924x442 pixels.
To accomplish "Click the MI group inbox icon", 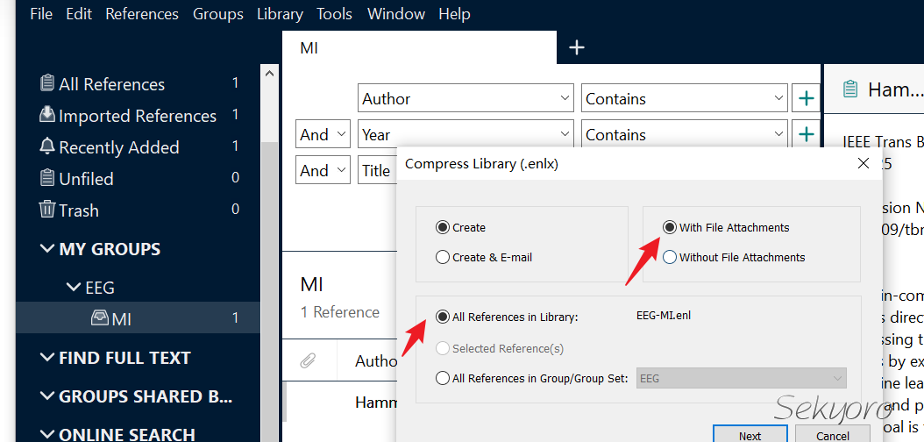I will pyautogui.click(x=100, y=319).
